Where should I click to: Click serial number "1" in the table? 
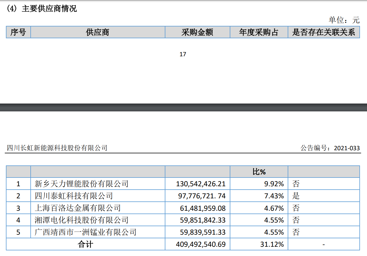(18, 184)
